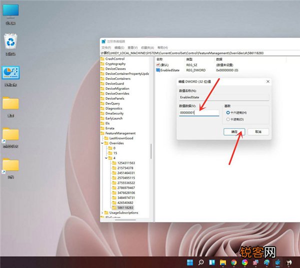Select the DeviceMigration key

pos(117,88)
